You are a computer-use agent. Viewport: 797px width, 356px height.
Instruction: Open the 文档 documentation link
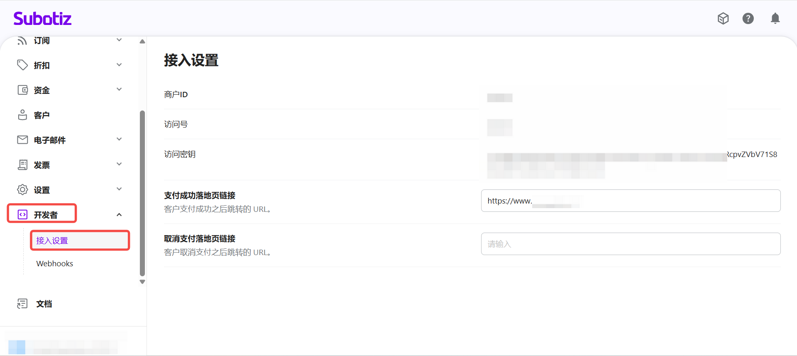(x=44, y=304)
